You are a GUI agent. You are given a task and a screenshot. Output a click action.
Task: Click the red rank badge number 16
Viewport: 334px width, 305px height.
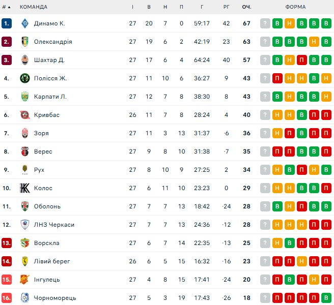tap(7, 298)
